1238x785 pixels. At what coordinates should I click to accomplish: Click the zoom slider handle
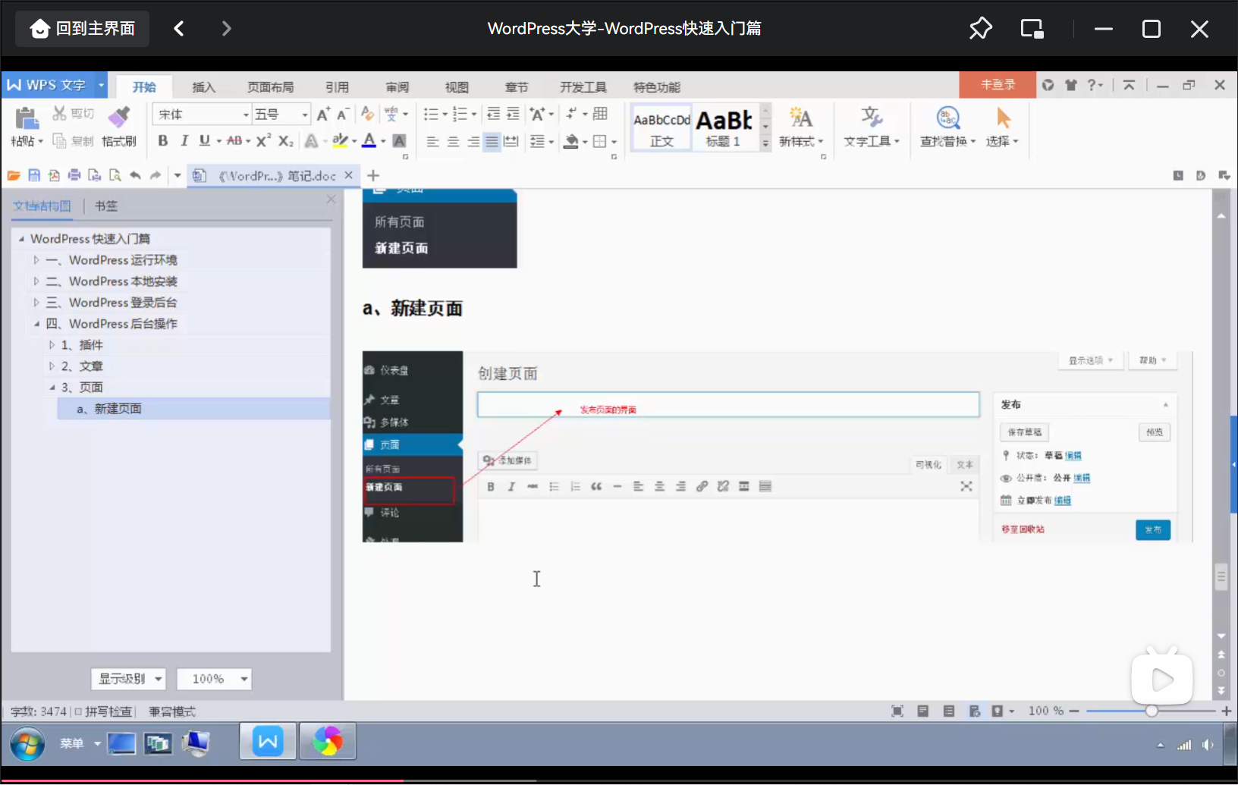1152,711
